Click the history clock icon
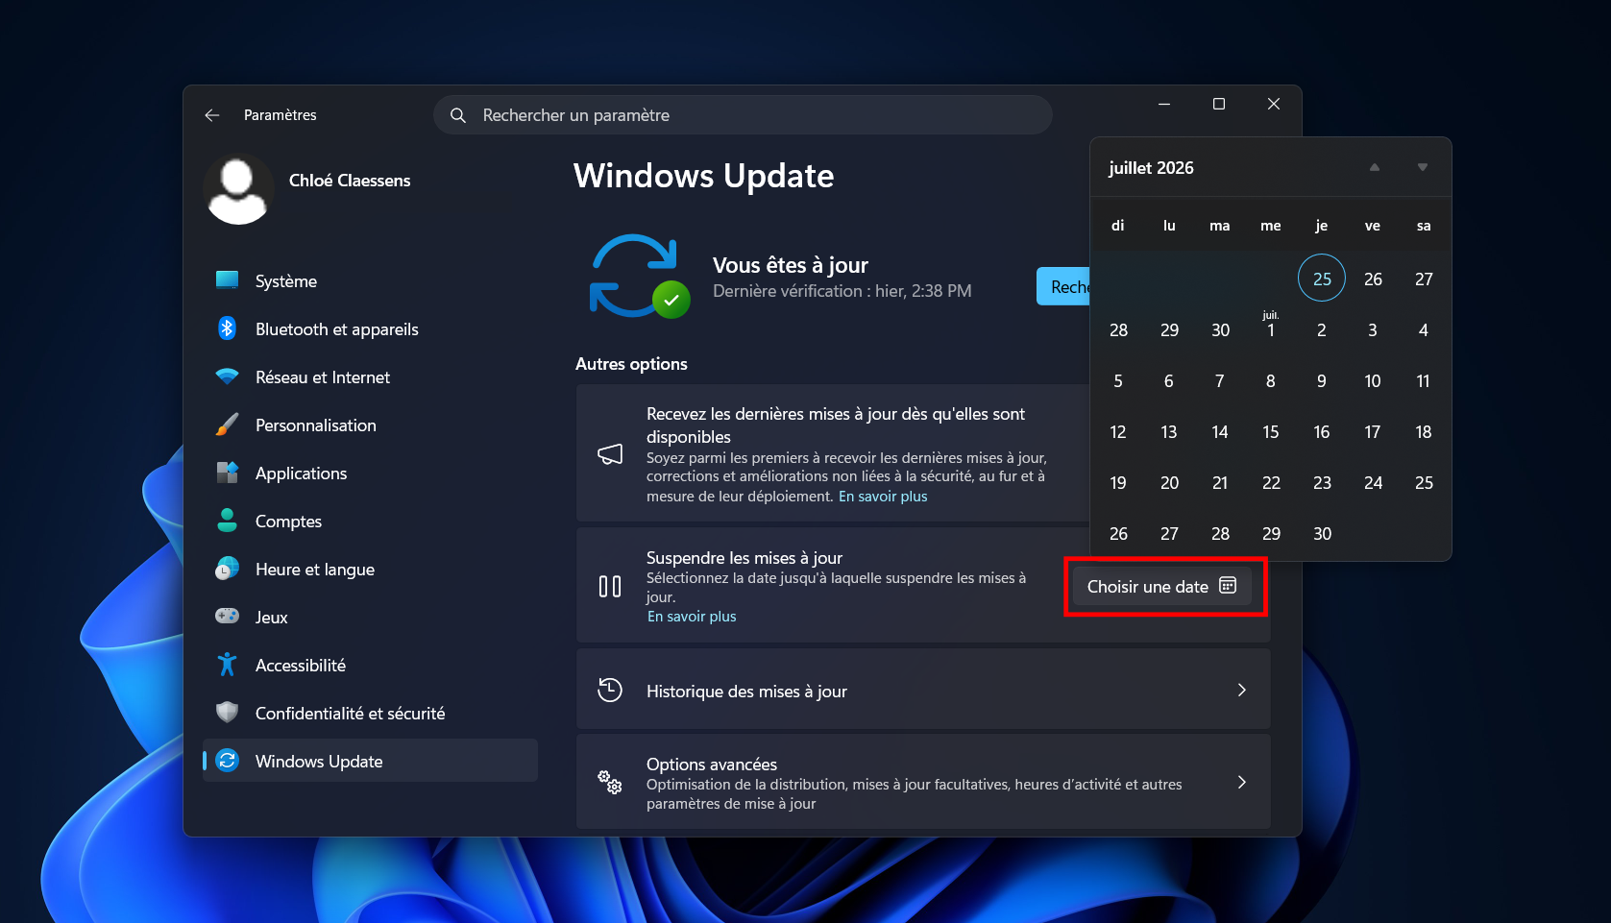 pos(610,690)
